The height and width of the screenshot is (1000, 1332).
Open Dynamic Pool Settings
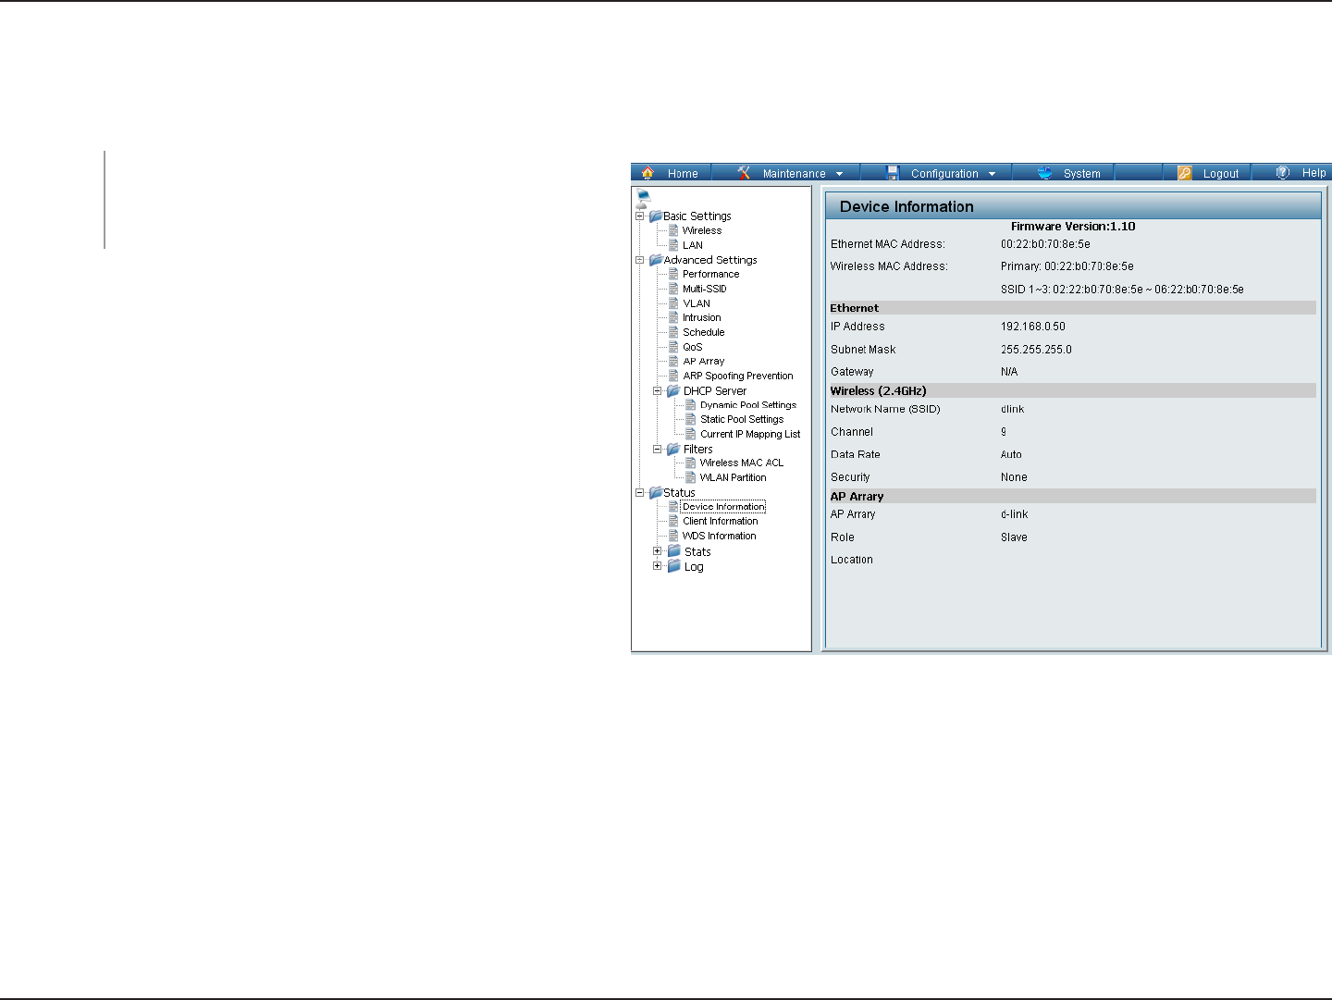(x=748, y=405)
